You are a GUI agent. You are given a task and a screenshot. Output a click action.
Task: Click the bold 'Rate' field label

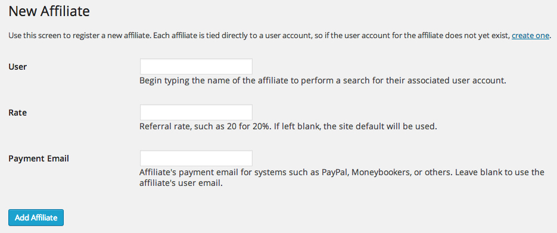coord(18,113)
